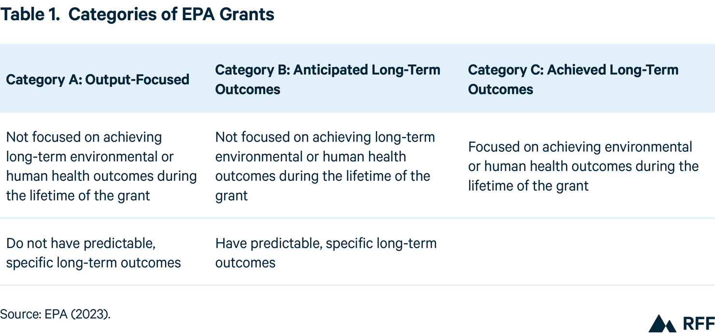Screen dimensions: 715x334
Task: Click the Category B: Anticipated Long-Term Outcomes header
Action: pos(328,80)
